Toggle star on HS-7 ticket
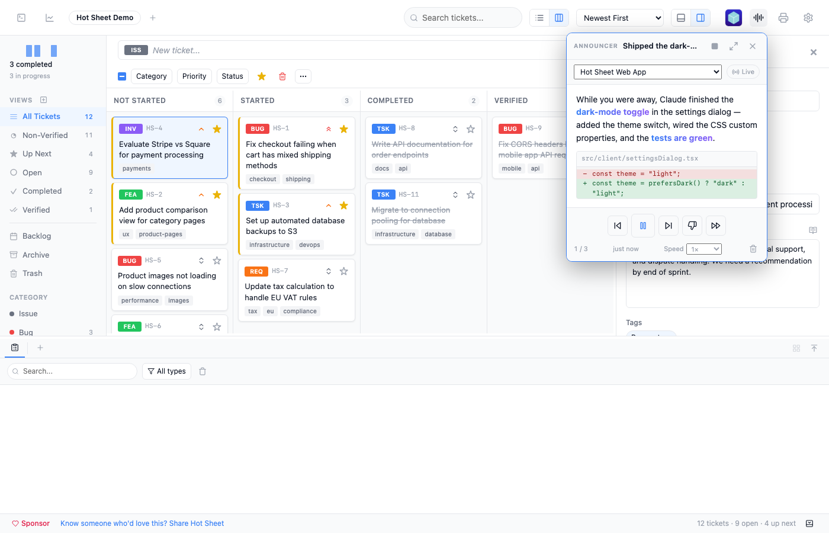This screenshot has width=829, height=533. pos(343,271)
